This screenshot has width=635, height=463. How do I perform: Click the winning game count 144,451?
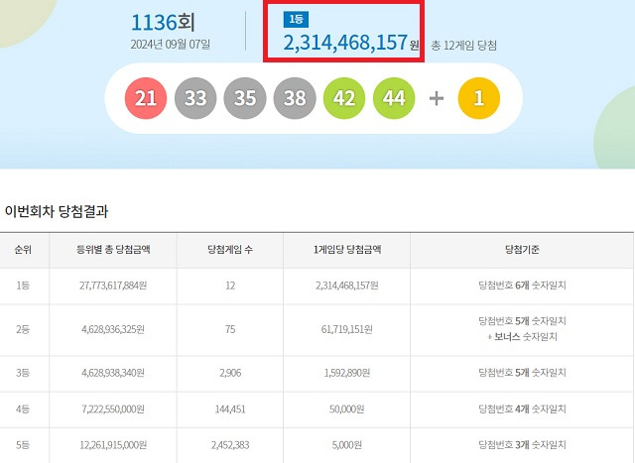pos(230,409)
